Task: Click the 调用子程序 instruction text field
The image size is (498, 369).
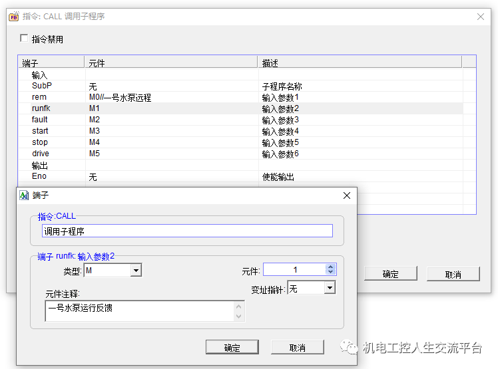Action: pyautogui.click(x=187, y=231)
